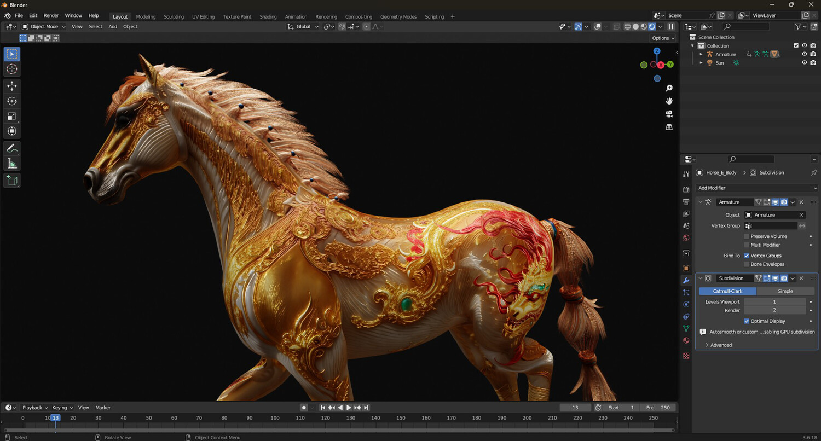Screen dimensions: 821x441
Task: Click the outliner search field
Action: 745,26
